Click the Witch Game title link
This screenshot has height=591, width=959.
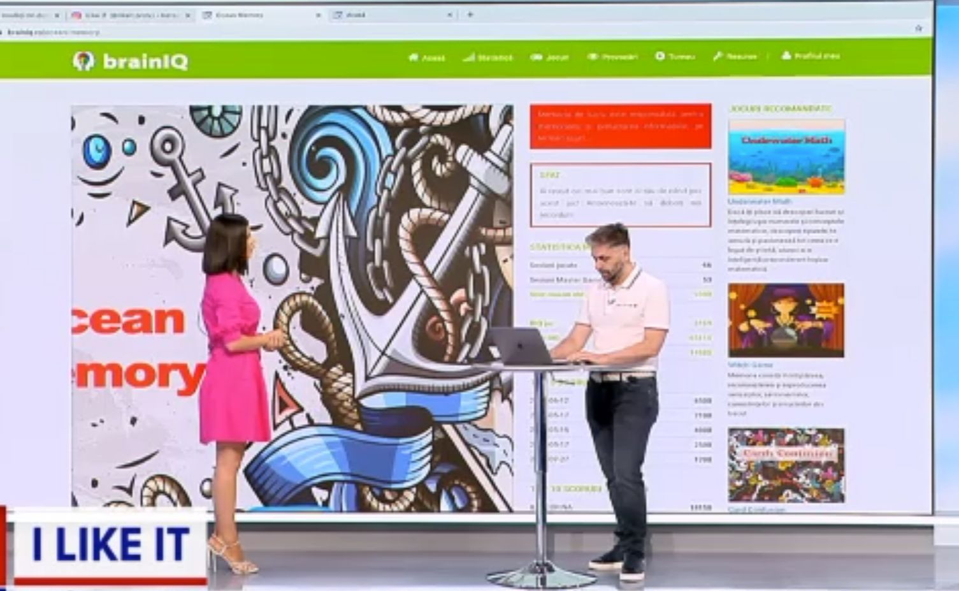coord(750,365)
